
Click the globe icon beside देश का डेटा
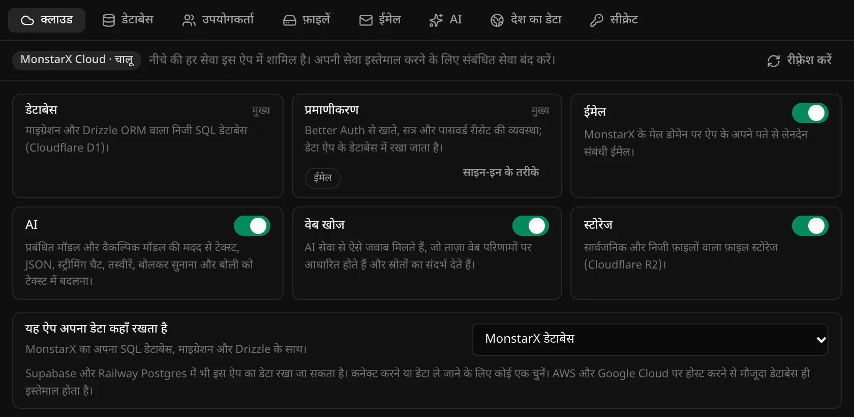pos(497,20)
